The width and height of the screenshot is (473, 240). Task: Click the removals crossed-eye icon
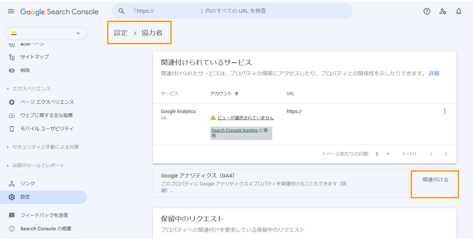click(x=12, y=71)
